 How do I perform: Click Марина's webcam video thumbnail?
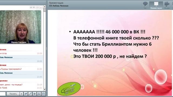tap(21, 27)
